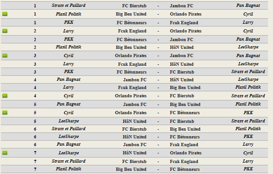Select round 7 HôN United home team
This screenshot has height=174, width=273.
[x=134, y=153]
